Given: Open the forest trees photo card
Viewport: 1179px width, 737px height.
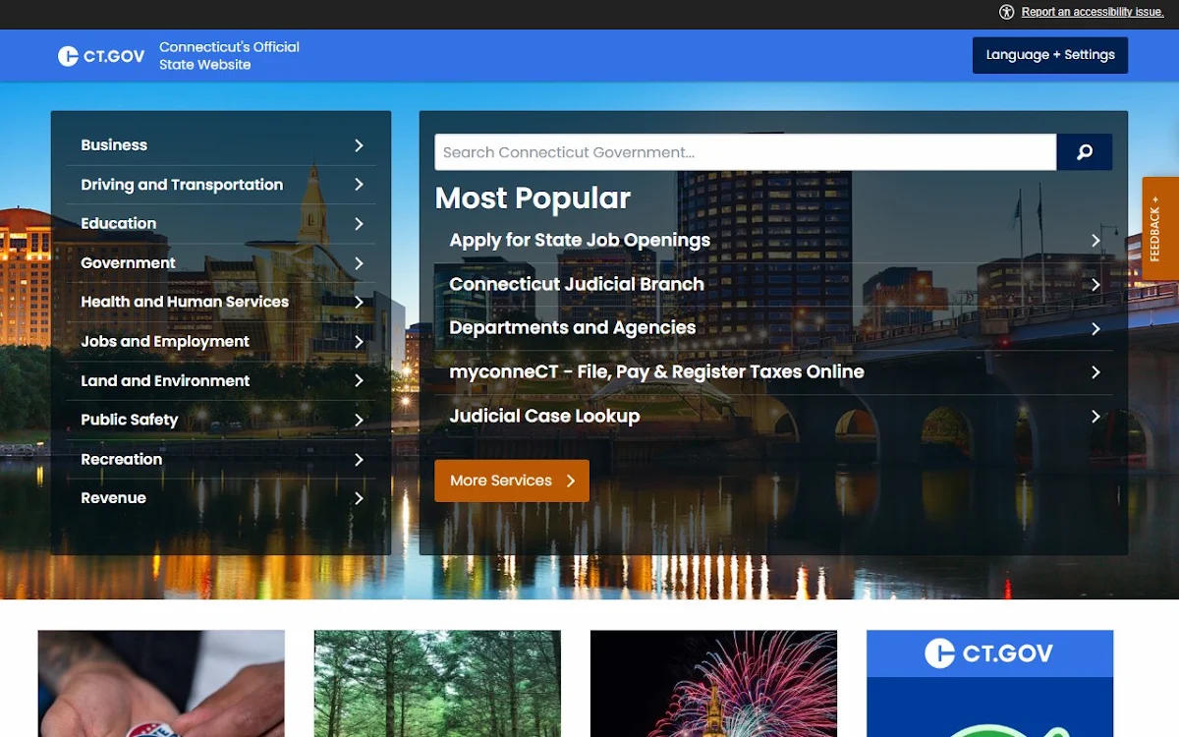Looking at the screenshot, I should click(437, 684).
